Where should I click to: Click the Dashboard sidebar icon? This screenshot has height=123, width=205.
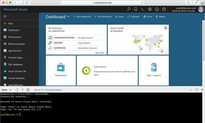(5, 30)
